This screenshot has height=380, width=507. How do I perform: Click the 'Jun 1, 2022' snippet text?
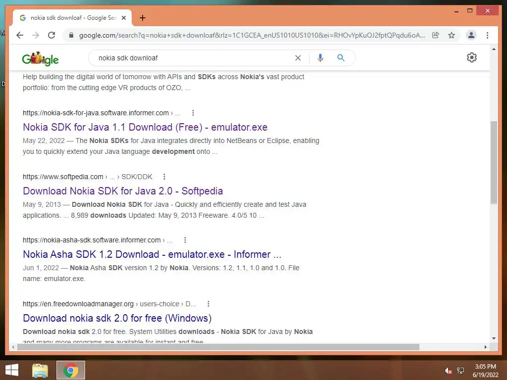click(x=41, y=268)
